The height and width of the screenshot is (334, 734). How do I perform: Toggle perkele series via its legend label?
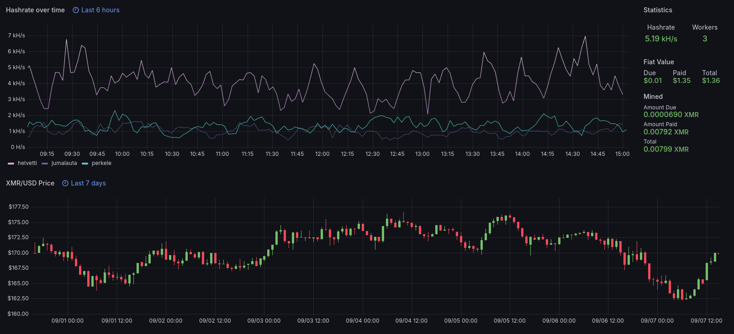[x=101, y=163]
